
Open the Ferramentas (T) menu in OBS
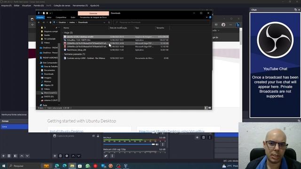coord(80,6)
